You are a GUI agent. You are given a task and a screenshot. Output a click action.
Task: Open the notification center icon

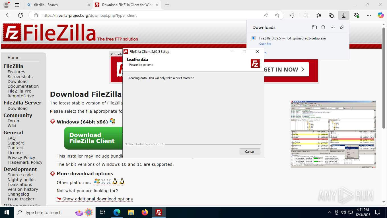click(x=378, y=212)
